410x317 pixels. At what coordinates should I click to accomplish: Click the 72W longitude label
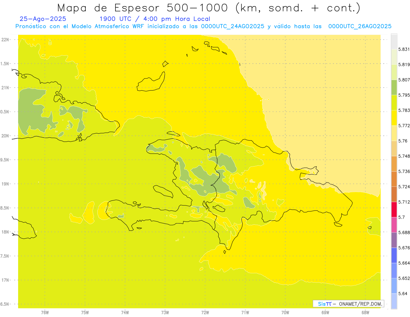[x=205, y=313]
